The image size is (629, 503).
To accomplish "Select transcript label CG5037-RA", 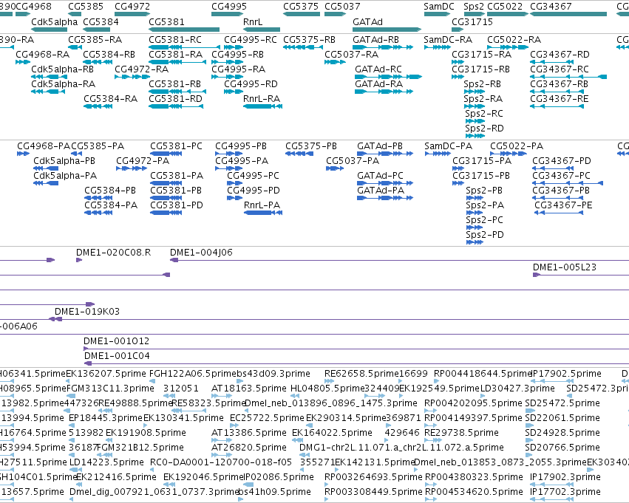I will [x=351, y=54].
